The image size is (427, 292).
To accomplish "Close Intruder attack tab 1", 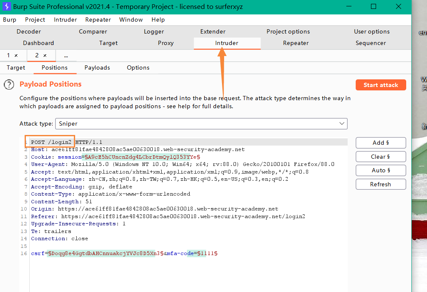I will click(16, 56).
